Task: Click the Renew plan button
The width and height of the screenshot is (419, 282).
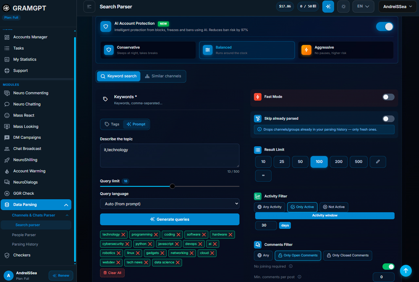Action: pos(61,276)
